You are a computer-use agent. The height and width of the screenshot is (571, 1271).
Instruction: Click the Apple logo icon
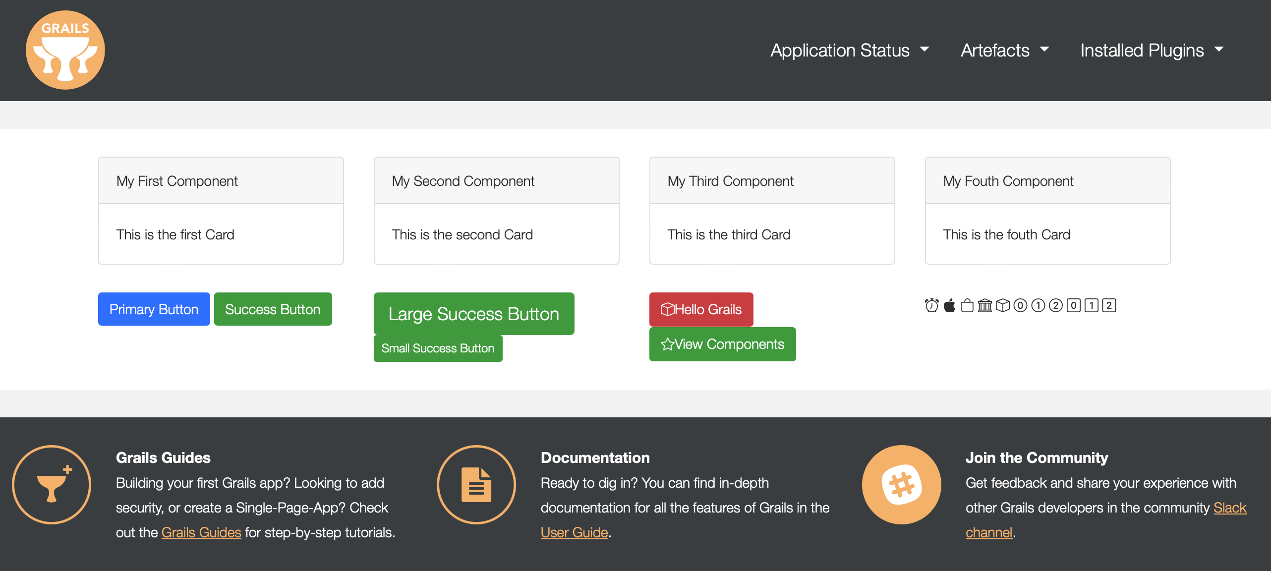point(949,305)
